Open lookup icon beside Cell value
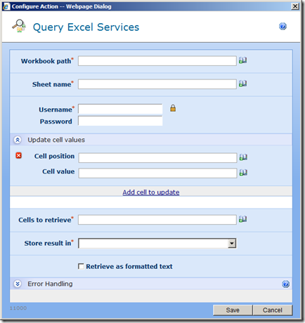 coord(243,173)
